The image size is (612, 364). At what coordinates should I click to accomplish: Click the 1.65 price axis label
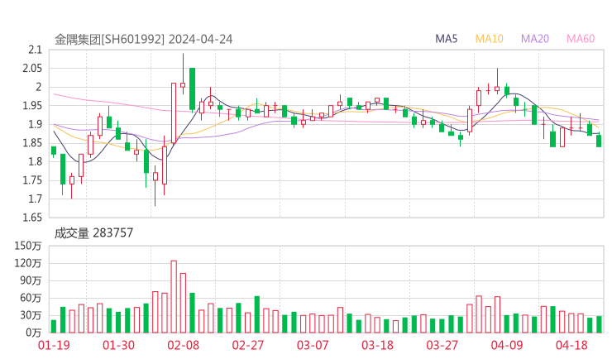point(32,218)
